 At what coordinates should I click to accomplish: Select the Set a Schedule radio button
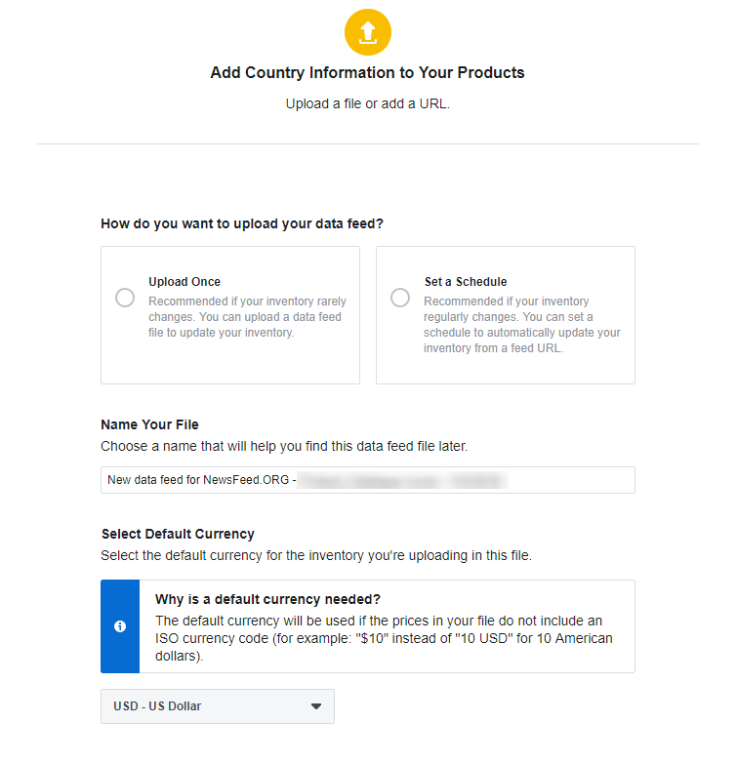pyautogui.click(x=400, y=298)
